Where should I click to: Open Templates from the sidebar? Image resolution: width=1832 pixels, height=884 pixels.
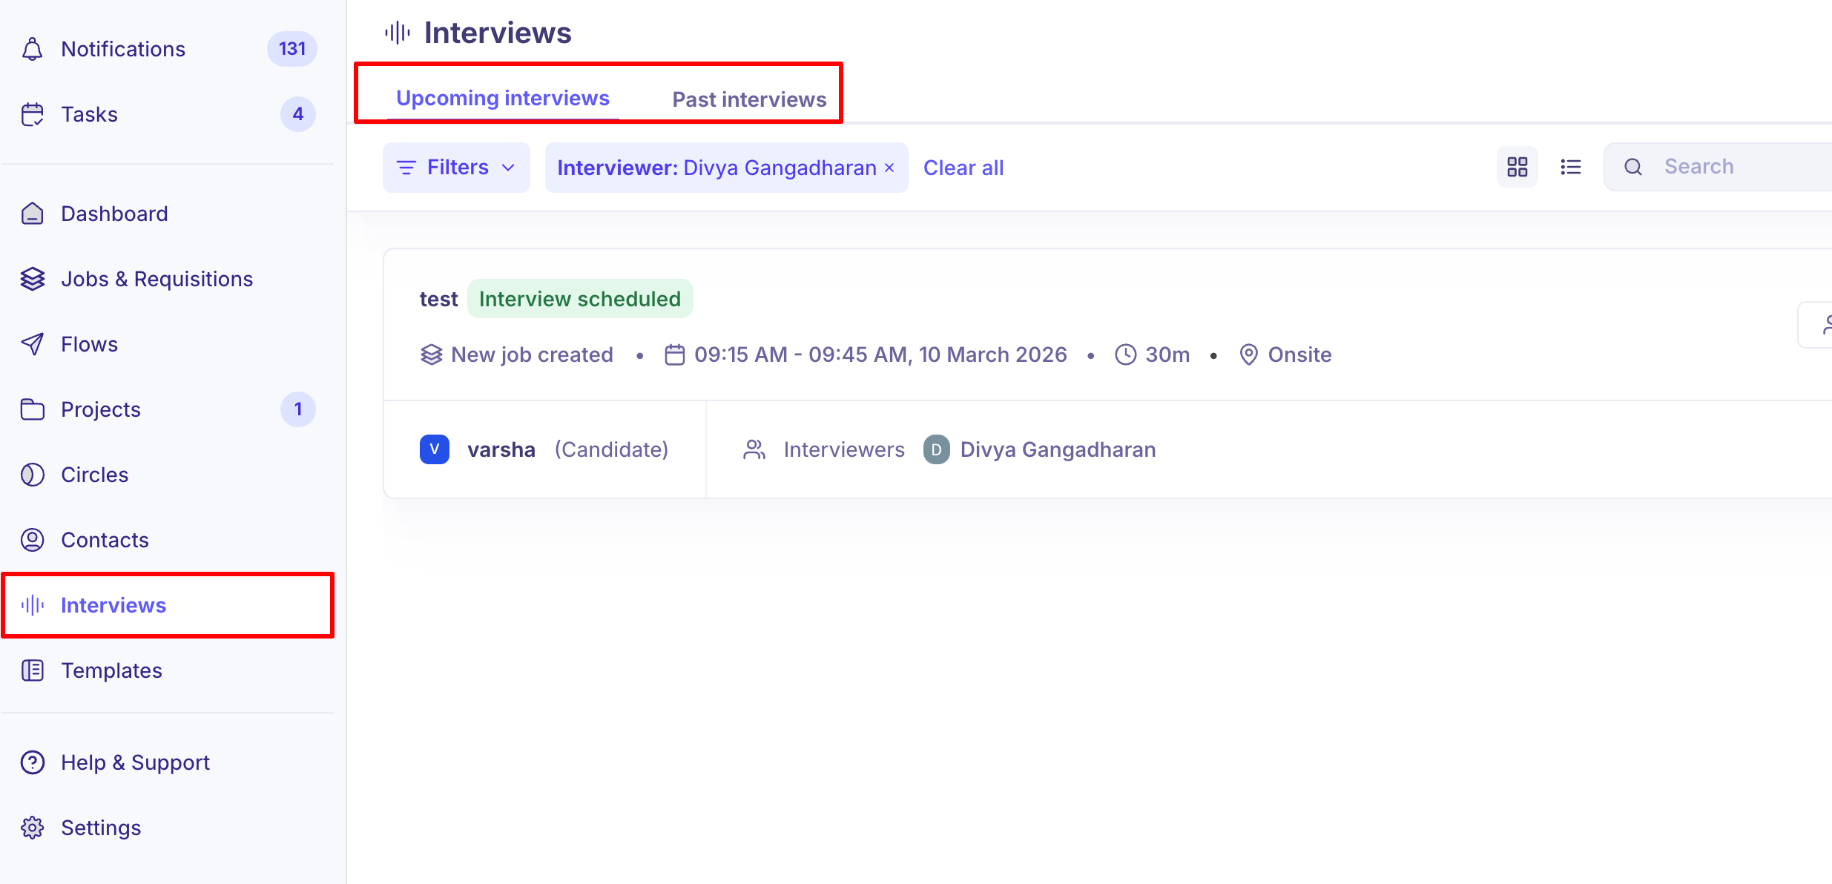pyautogui.click(x=111, y=670)
